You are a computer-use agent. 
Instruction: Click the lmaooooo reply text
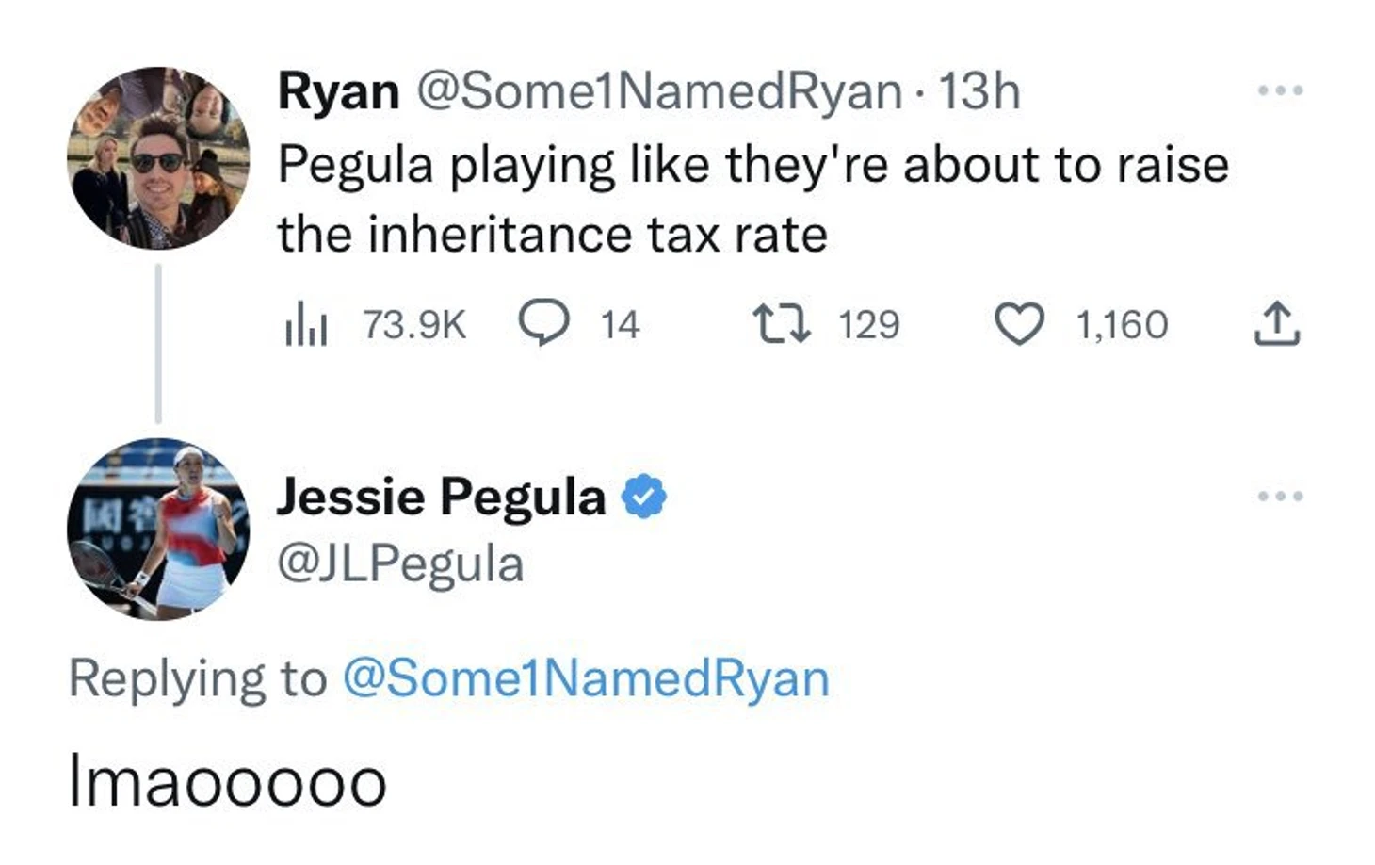click(x=227, y=782)
